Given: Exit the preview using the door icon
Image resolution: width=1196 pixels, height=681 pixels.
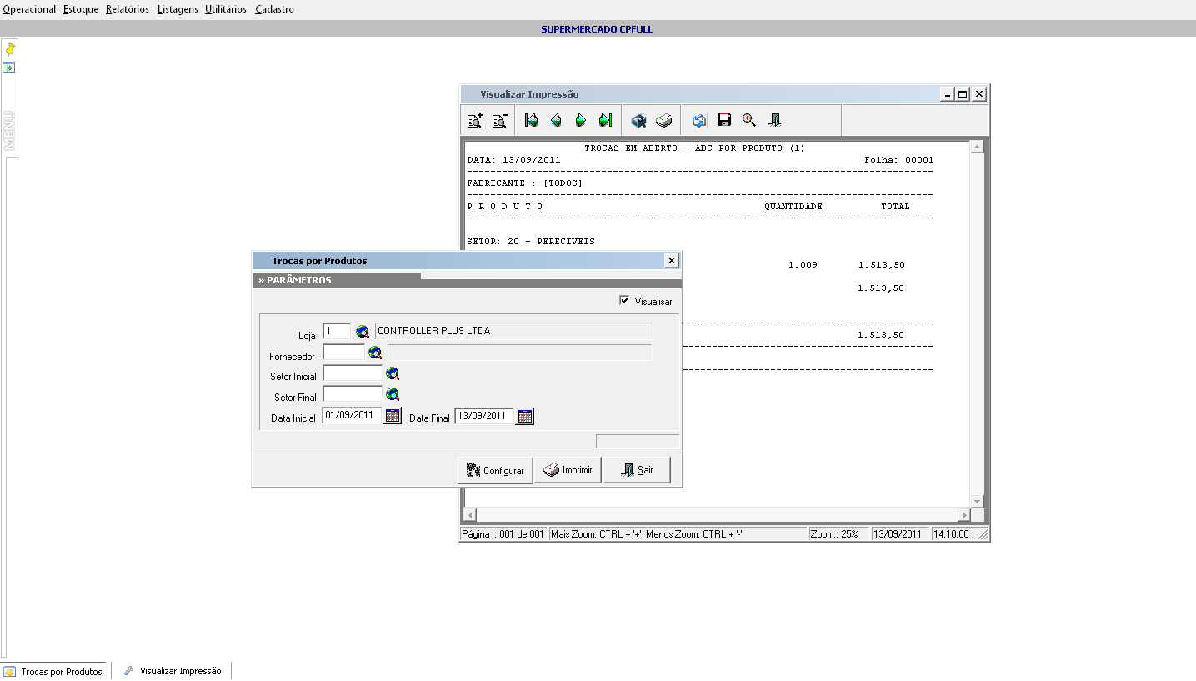Looking at the screenshot, I should [774, 121].
